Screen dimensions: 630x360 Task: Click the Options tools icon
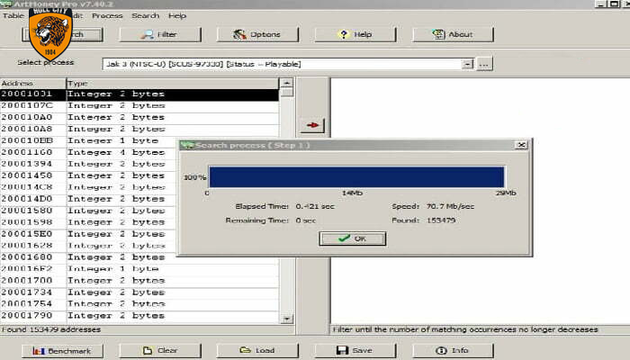click(x=240, y=34)
